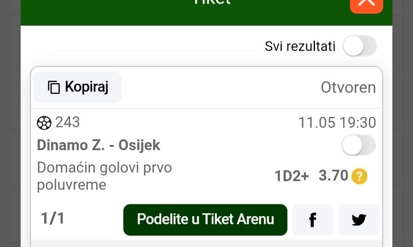Click the match code 243

[68, 122]
